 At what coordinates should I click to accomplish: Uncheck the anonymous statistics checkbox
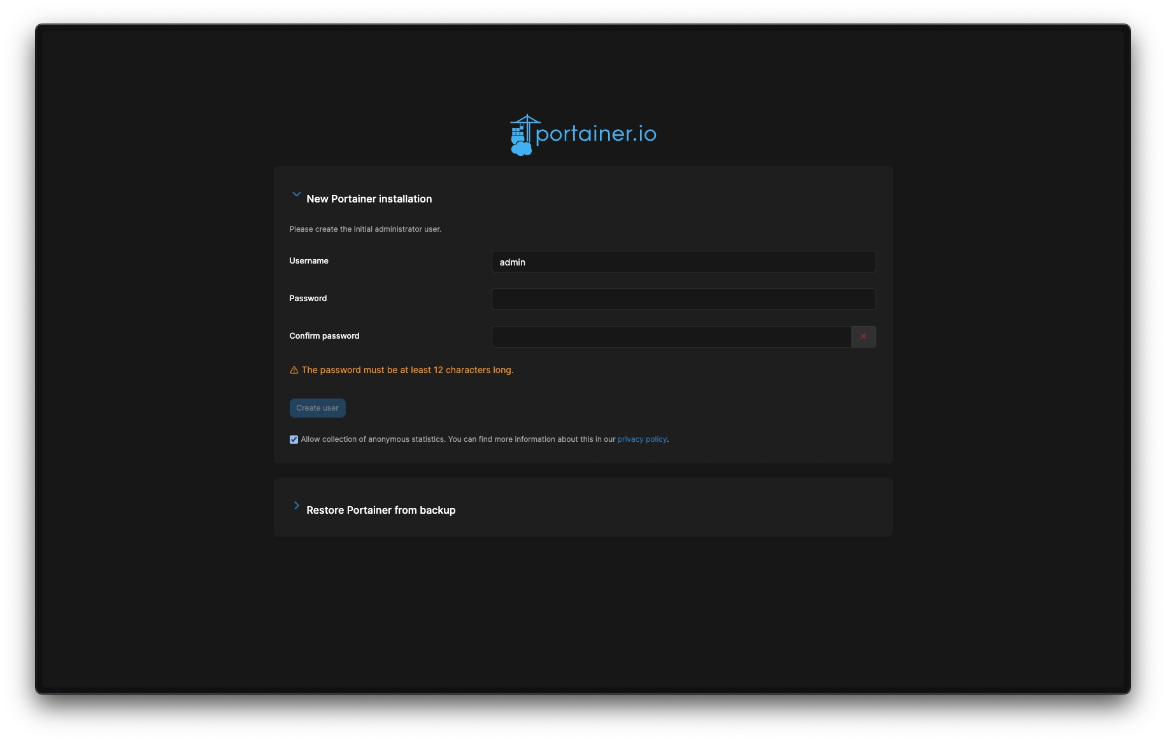pyautogui.click(x=294, y=439)
